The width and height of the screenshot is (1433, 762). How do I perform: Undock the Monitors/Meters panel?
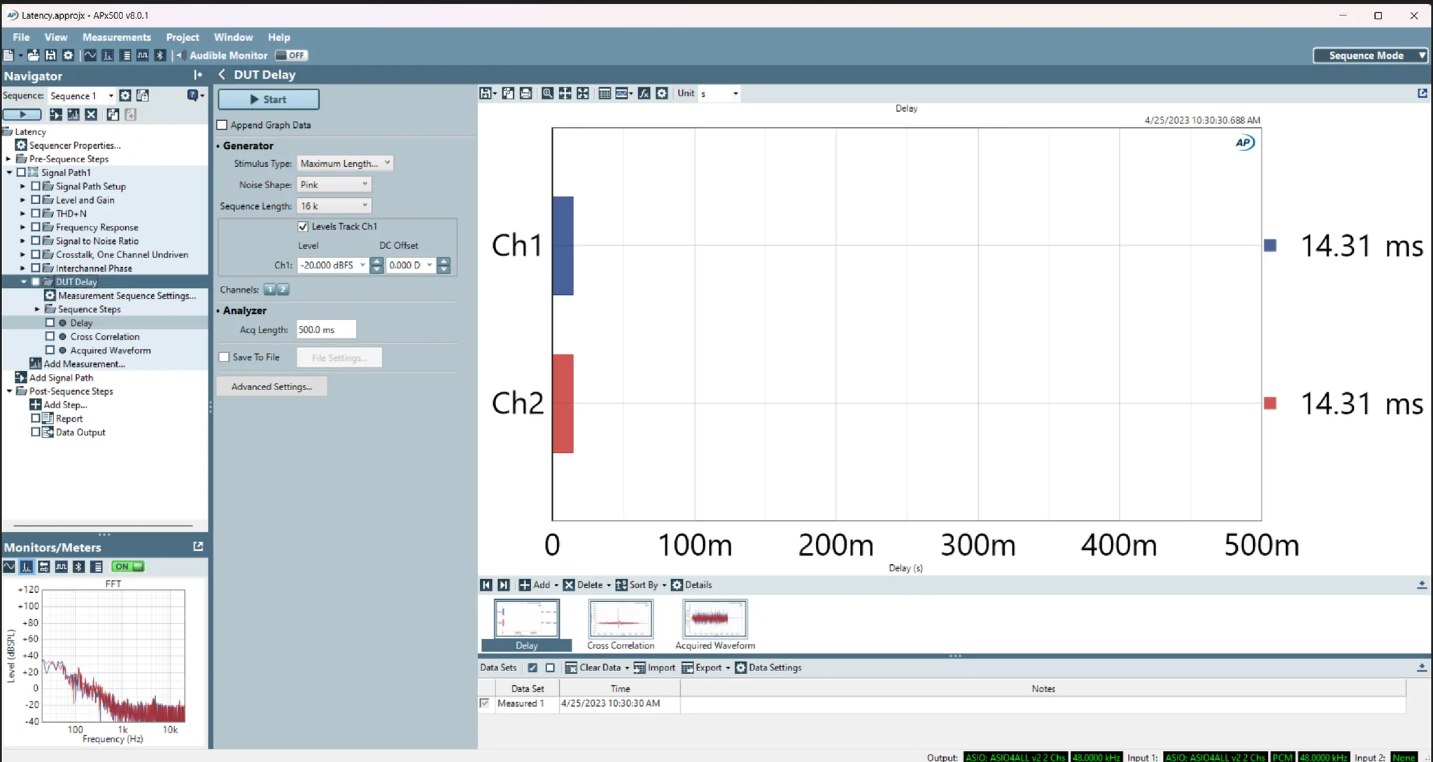coord(198,547)
